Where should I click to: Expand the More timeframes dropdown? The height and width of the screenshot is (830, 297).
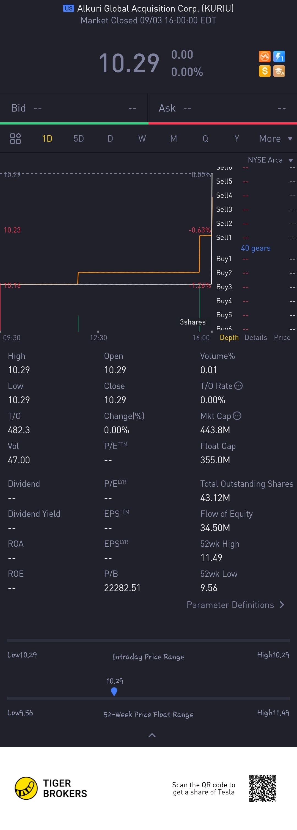pyautogui.click(x=276, y=139)
